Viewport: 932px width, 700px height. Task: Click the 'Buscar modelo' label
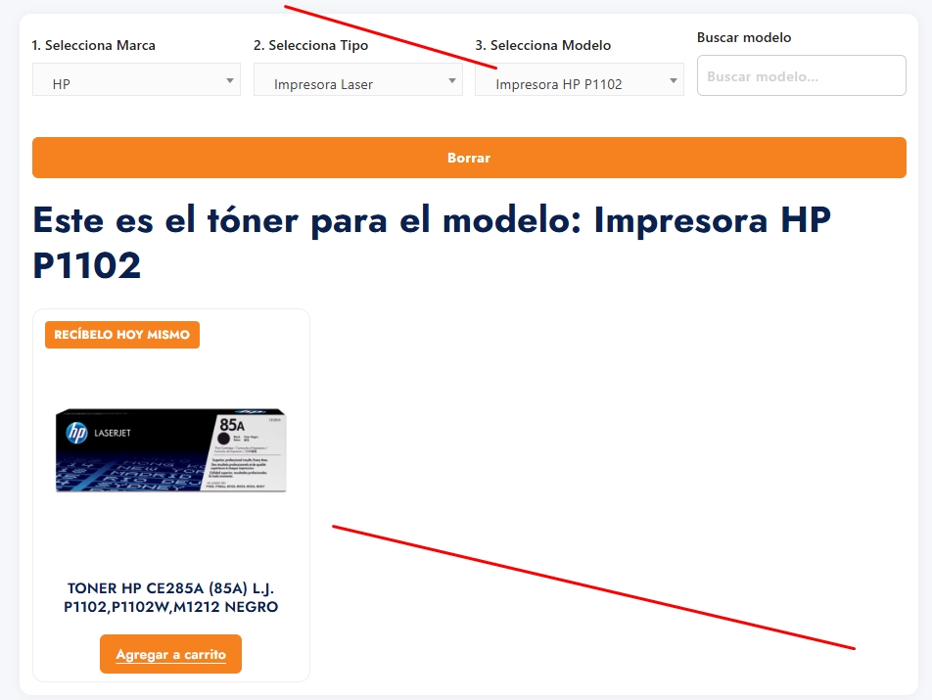point(744,37)
